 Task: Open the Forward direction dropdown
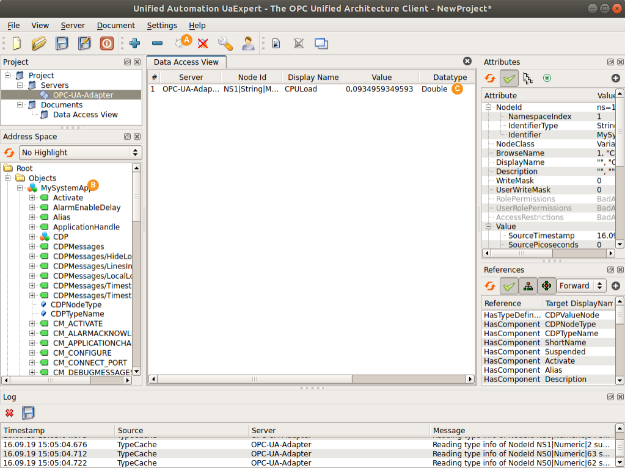[x=580, y=286]
